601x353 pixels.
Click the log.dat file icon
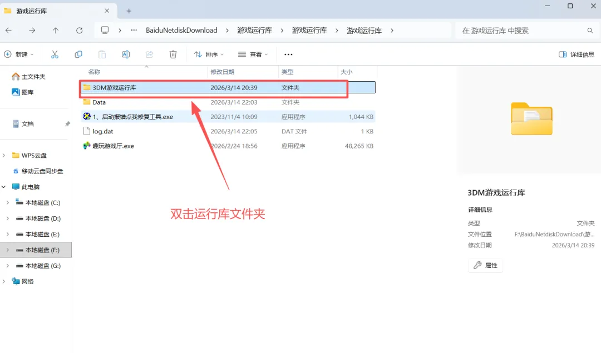pos(87,131)
